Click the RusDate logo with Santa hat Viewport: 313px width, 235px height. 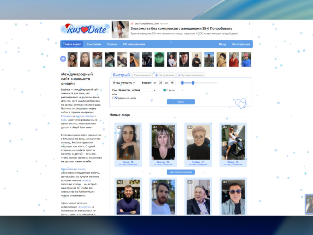[85, 29]
